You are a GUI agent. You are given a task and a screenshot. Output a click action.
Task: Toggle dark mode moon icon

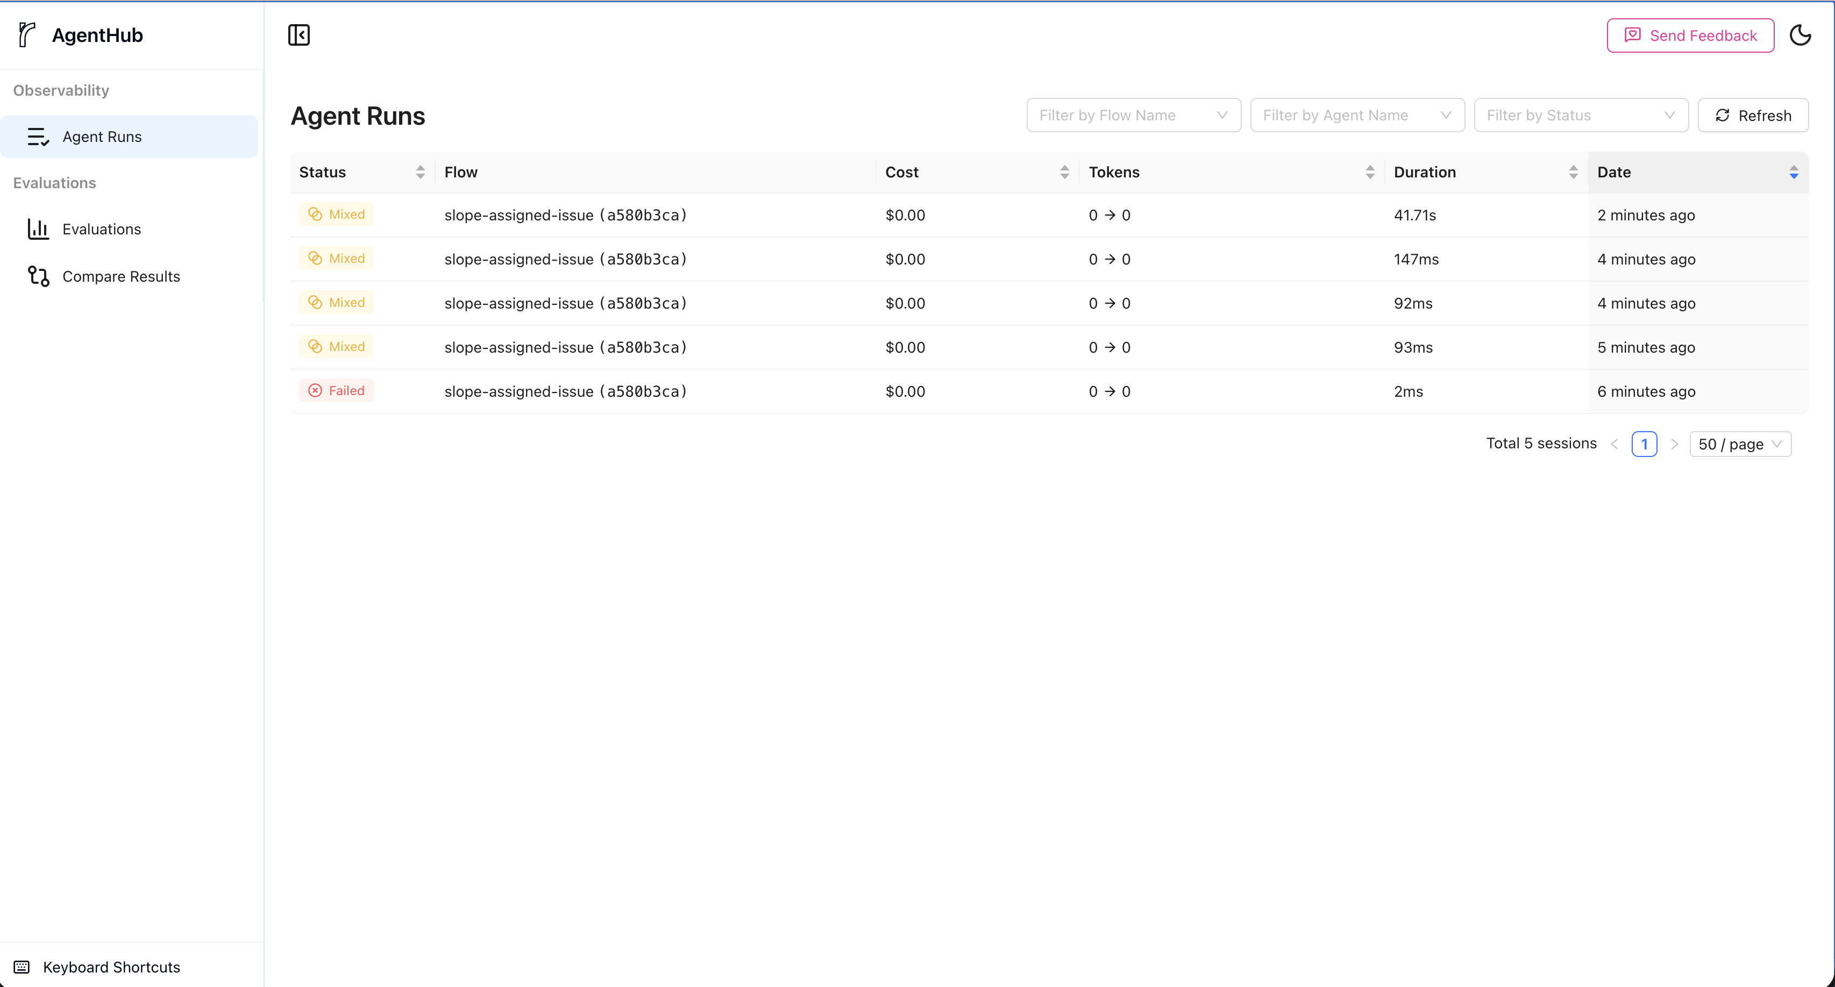(1800, 35)
